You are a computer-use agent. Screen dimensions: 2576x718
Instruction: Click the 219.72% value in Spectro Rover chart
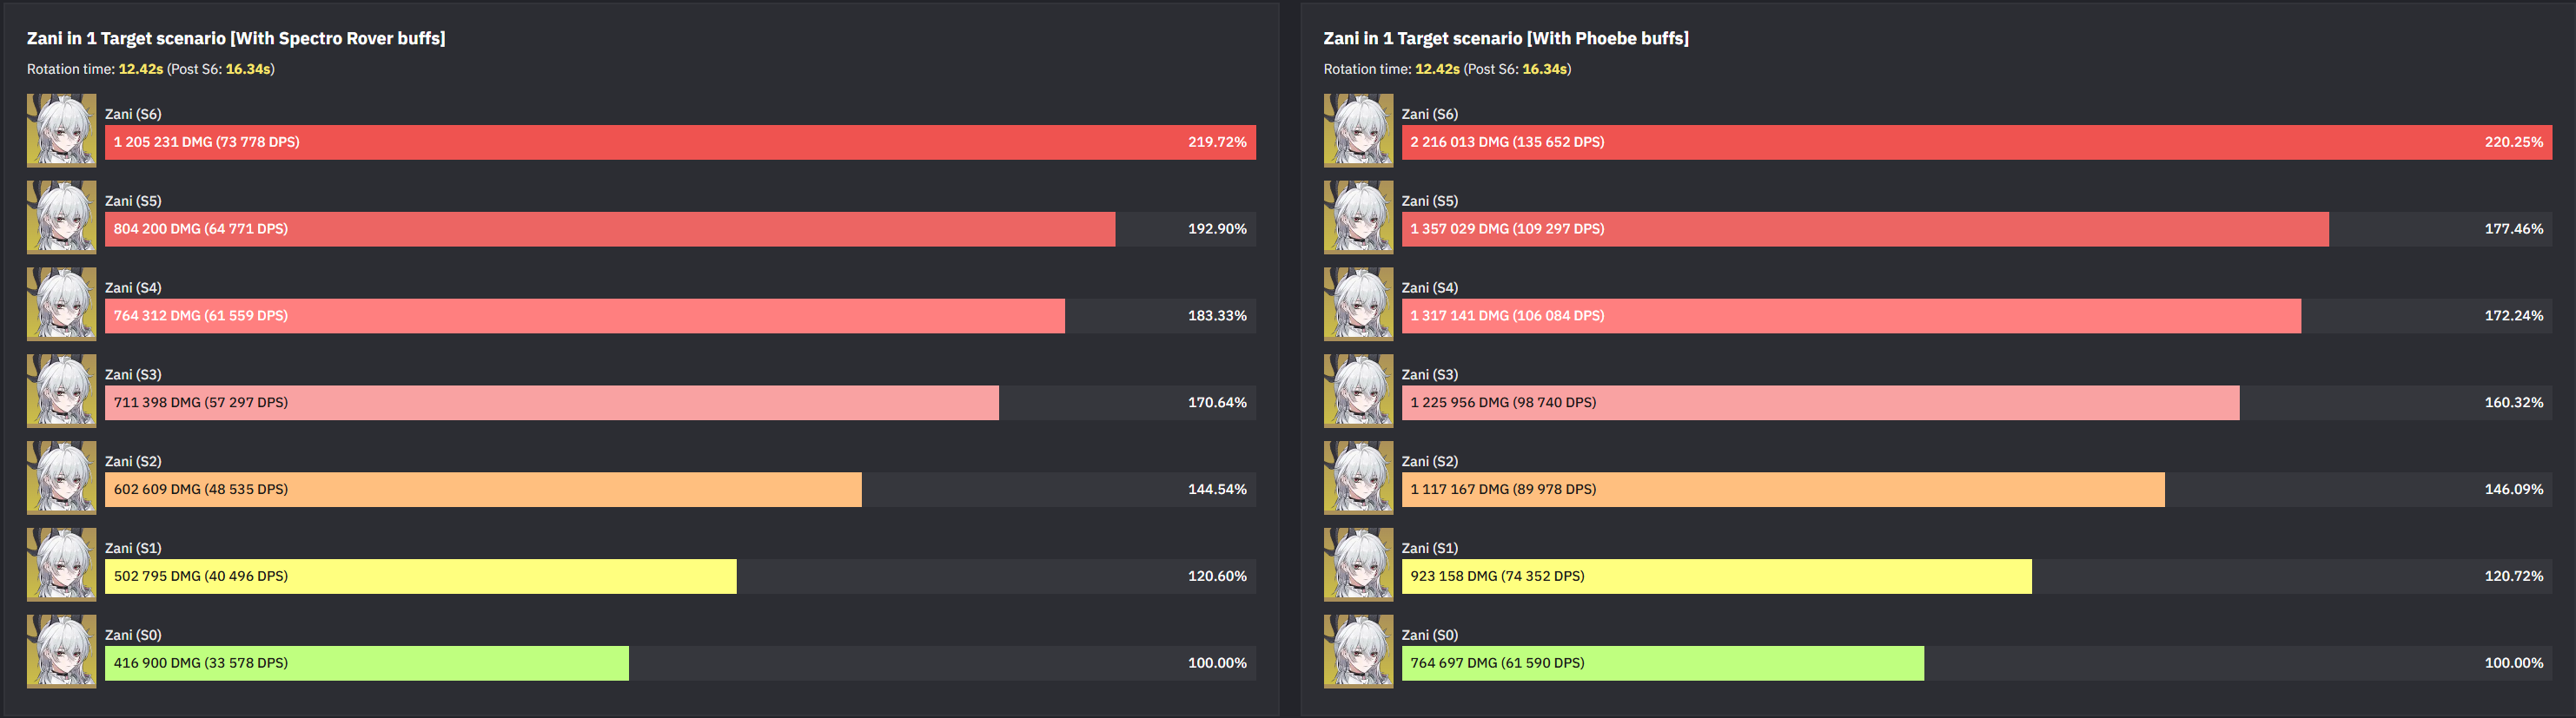pos(1217,142)
